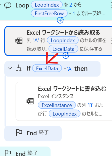112x156 pixels.
Task: Select the Excel ワークシートから読み取る action card
Action: click(59, 41)
